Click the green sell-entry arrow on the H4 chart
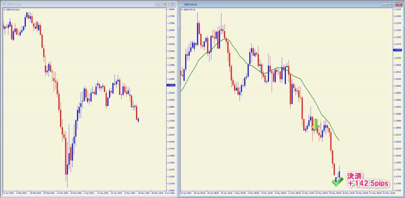 [315, 124]
